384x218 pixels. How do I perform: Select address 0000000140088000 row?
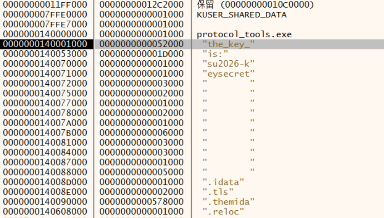(x=45, y=172)
